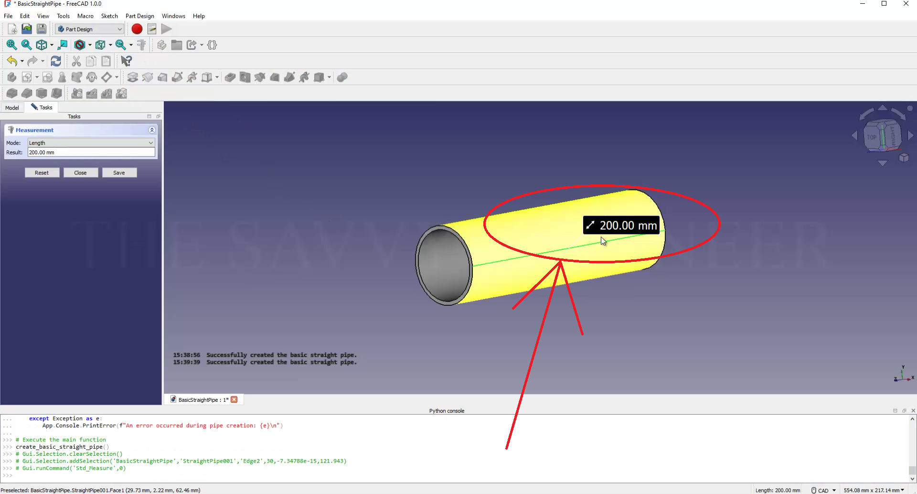Click the Undo arrow icon

[x=12, y=61]
